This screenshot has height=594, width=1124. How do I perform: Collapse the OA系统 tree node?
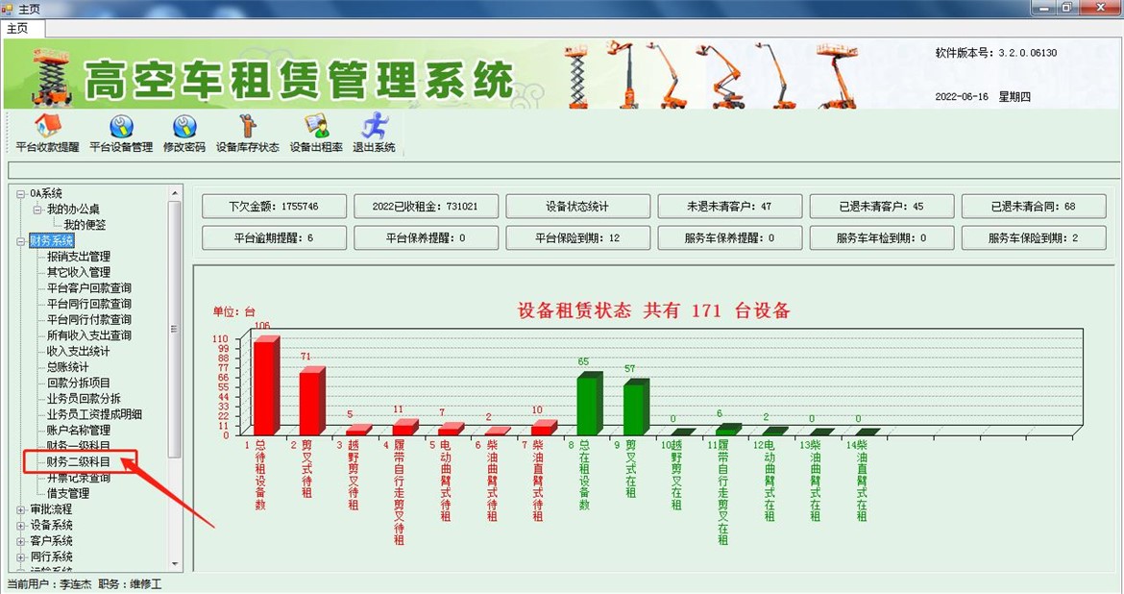click(x=21, y=194)
